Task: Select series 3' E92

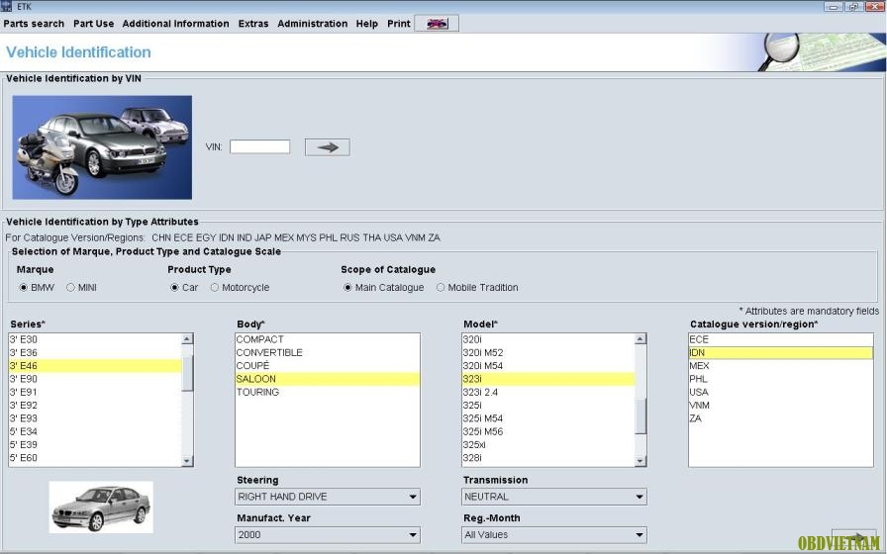Action: pyautogui.click(x=95, y=405)
